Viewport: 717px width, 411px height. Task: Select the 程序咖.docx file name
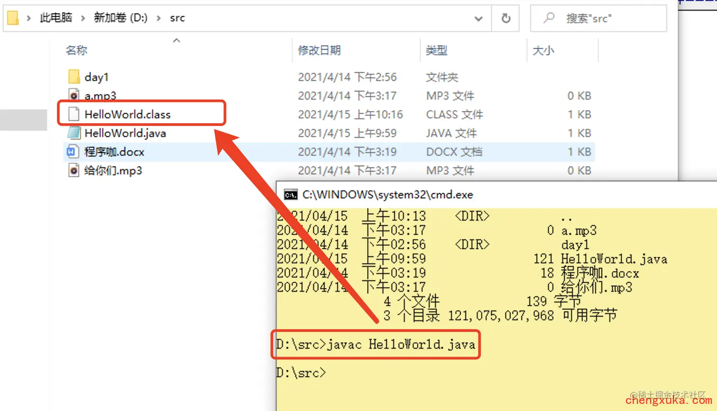point(114,152)
